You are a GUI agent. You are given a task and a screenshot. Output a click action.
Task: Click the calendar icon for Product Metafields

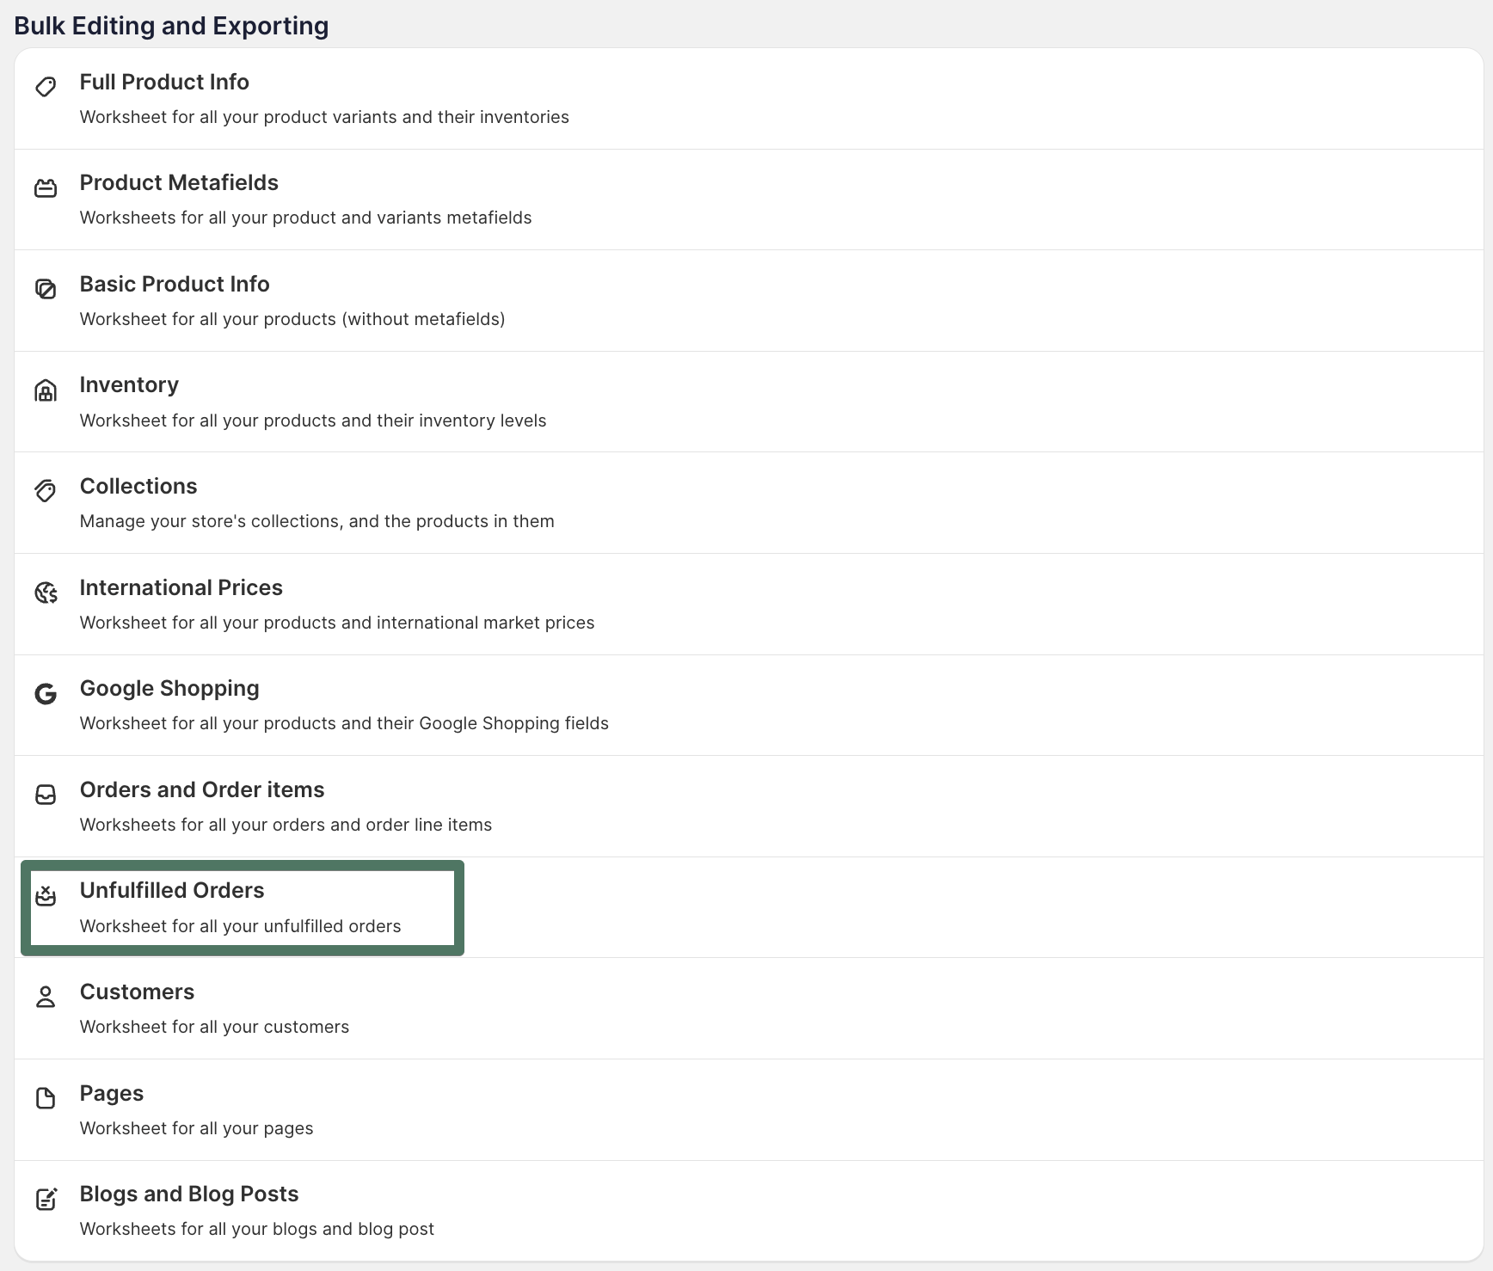46,187
